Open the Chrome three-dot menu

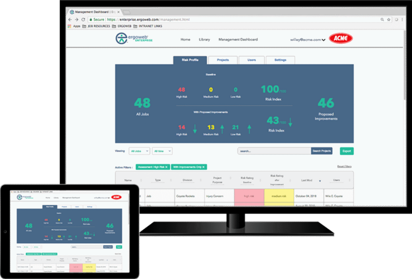coord(403,19)
